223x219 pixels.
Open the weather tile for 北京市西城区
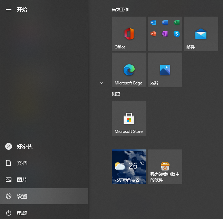129,167
